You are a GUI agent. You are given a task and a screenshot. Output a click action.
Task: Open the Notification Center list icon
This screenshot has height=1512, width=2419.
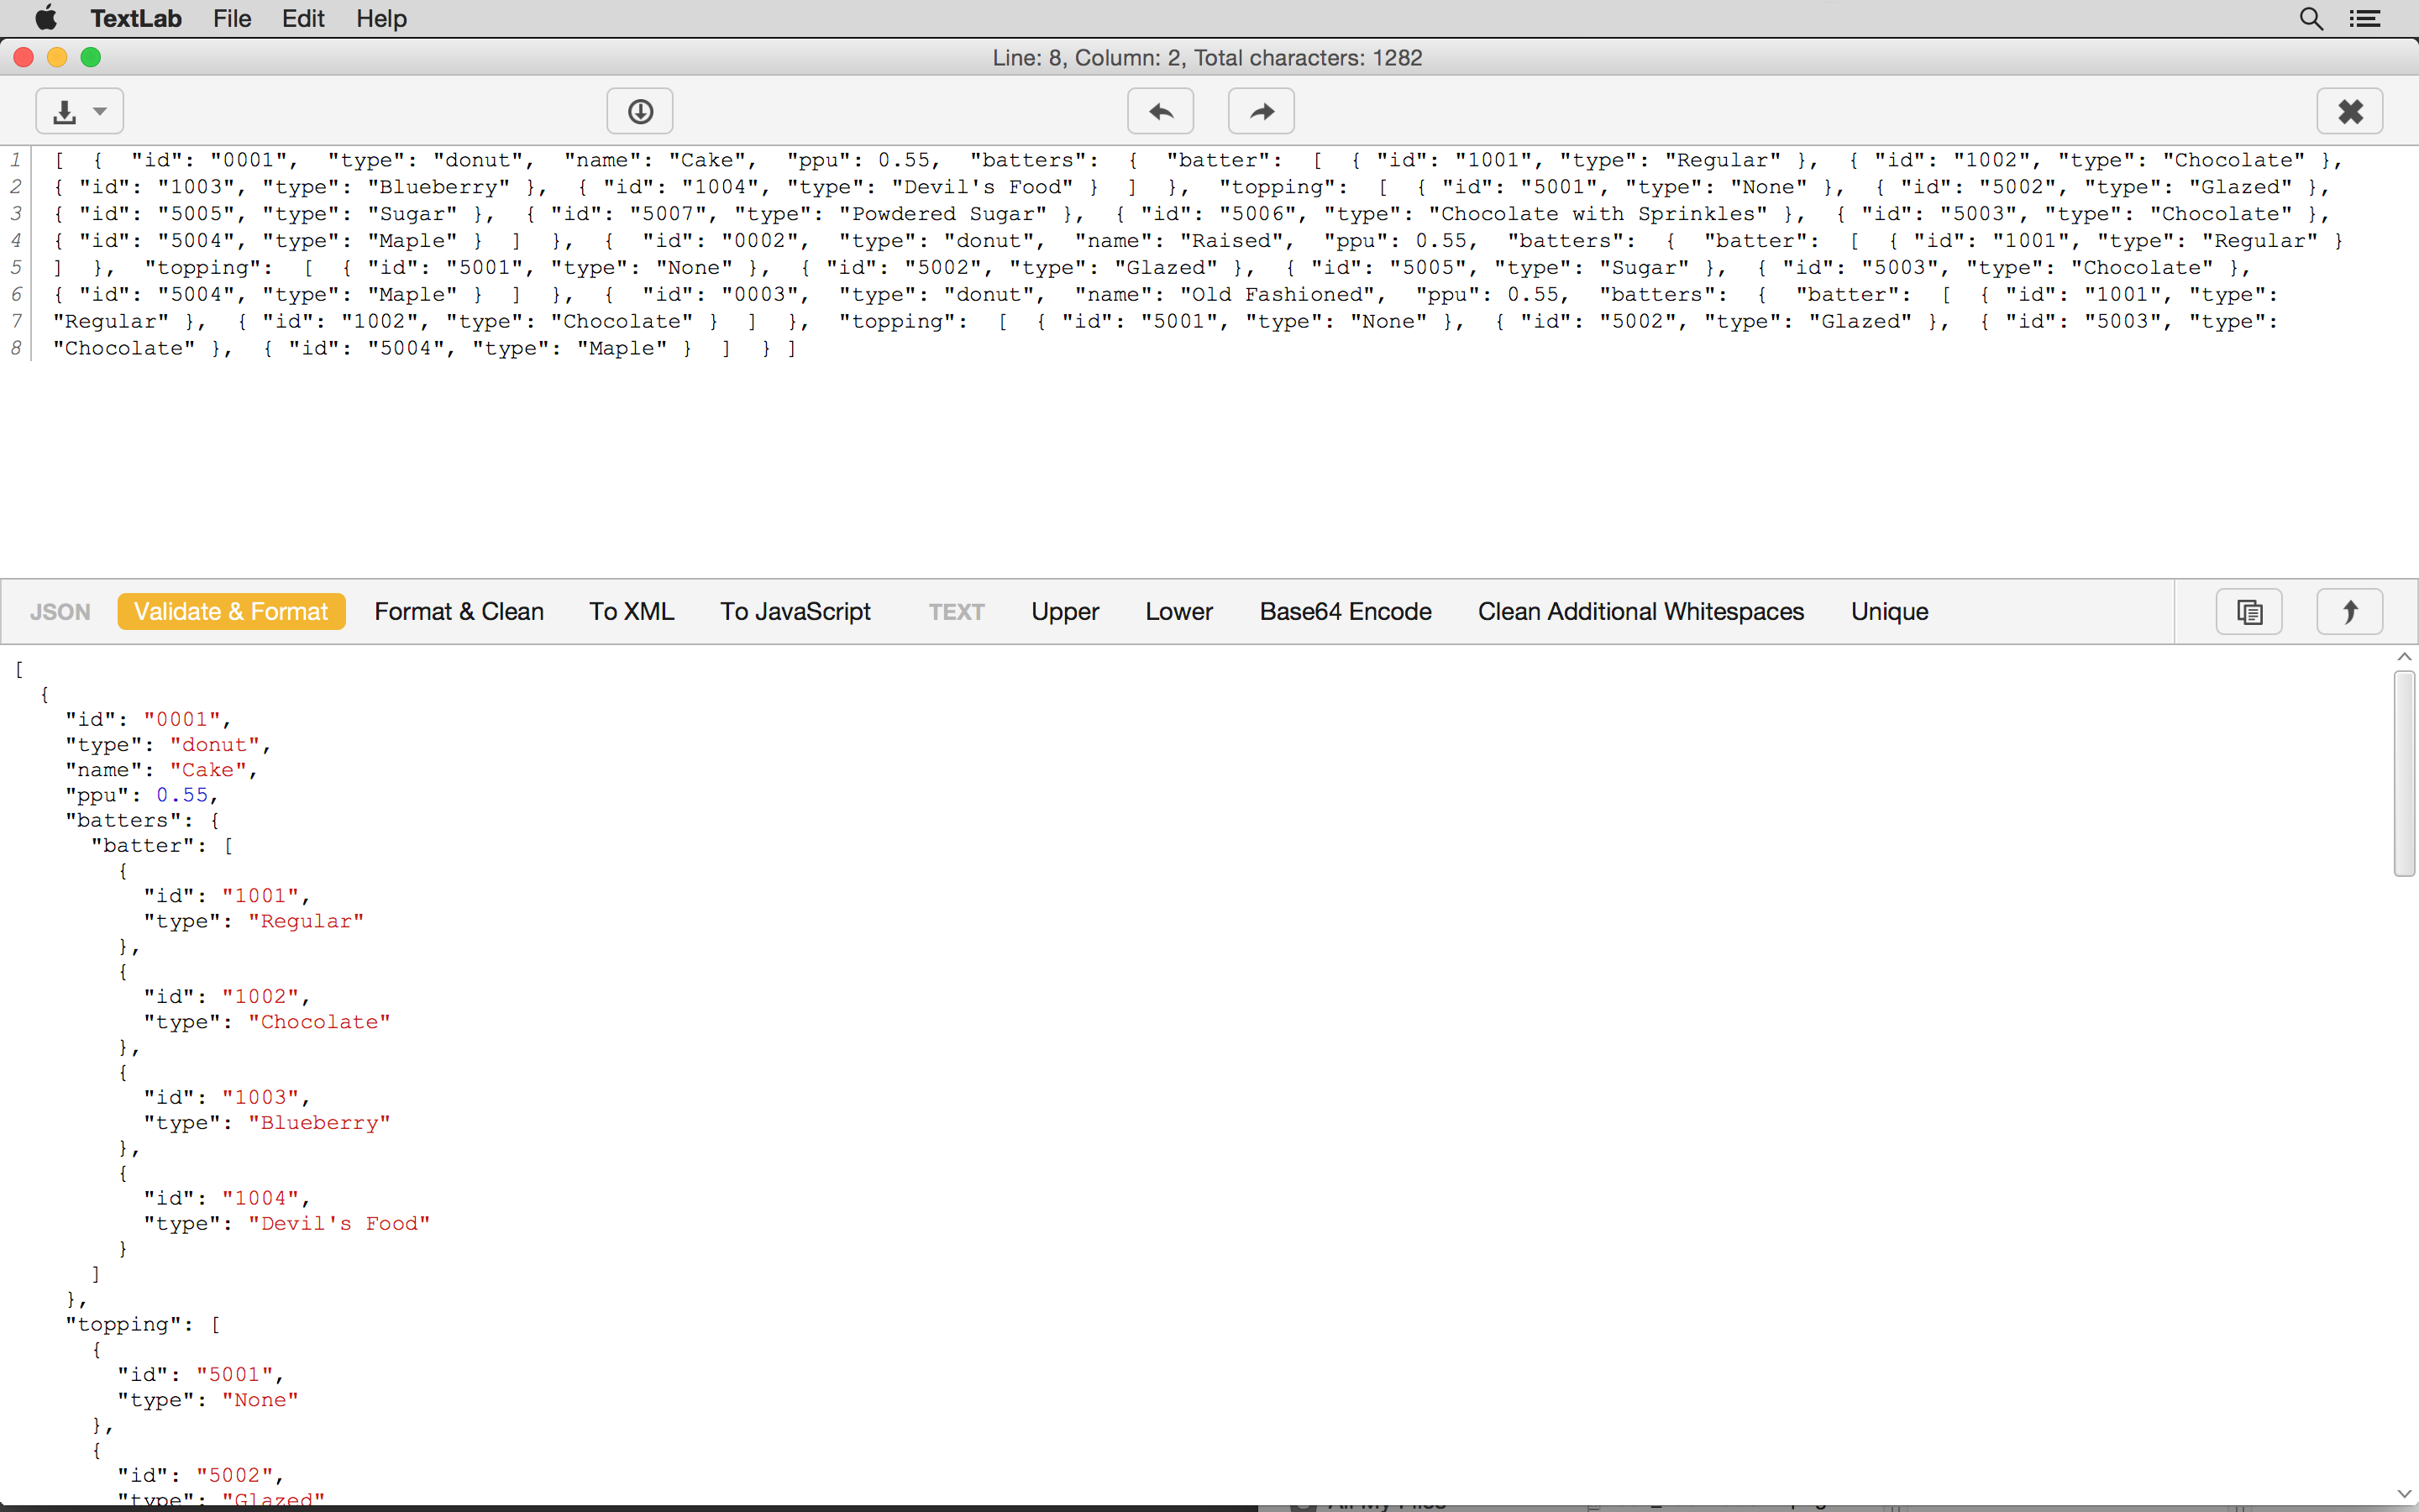click(2365, 19)
